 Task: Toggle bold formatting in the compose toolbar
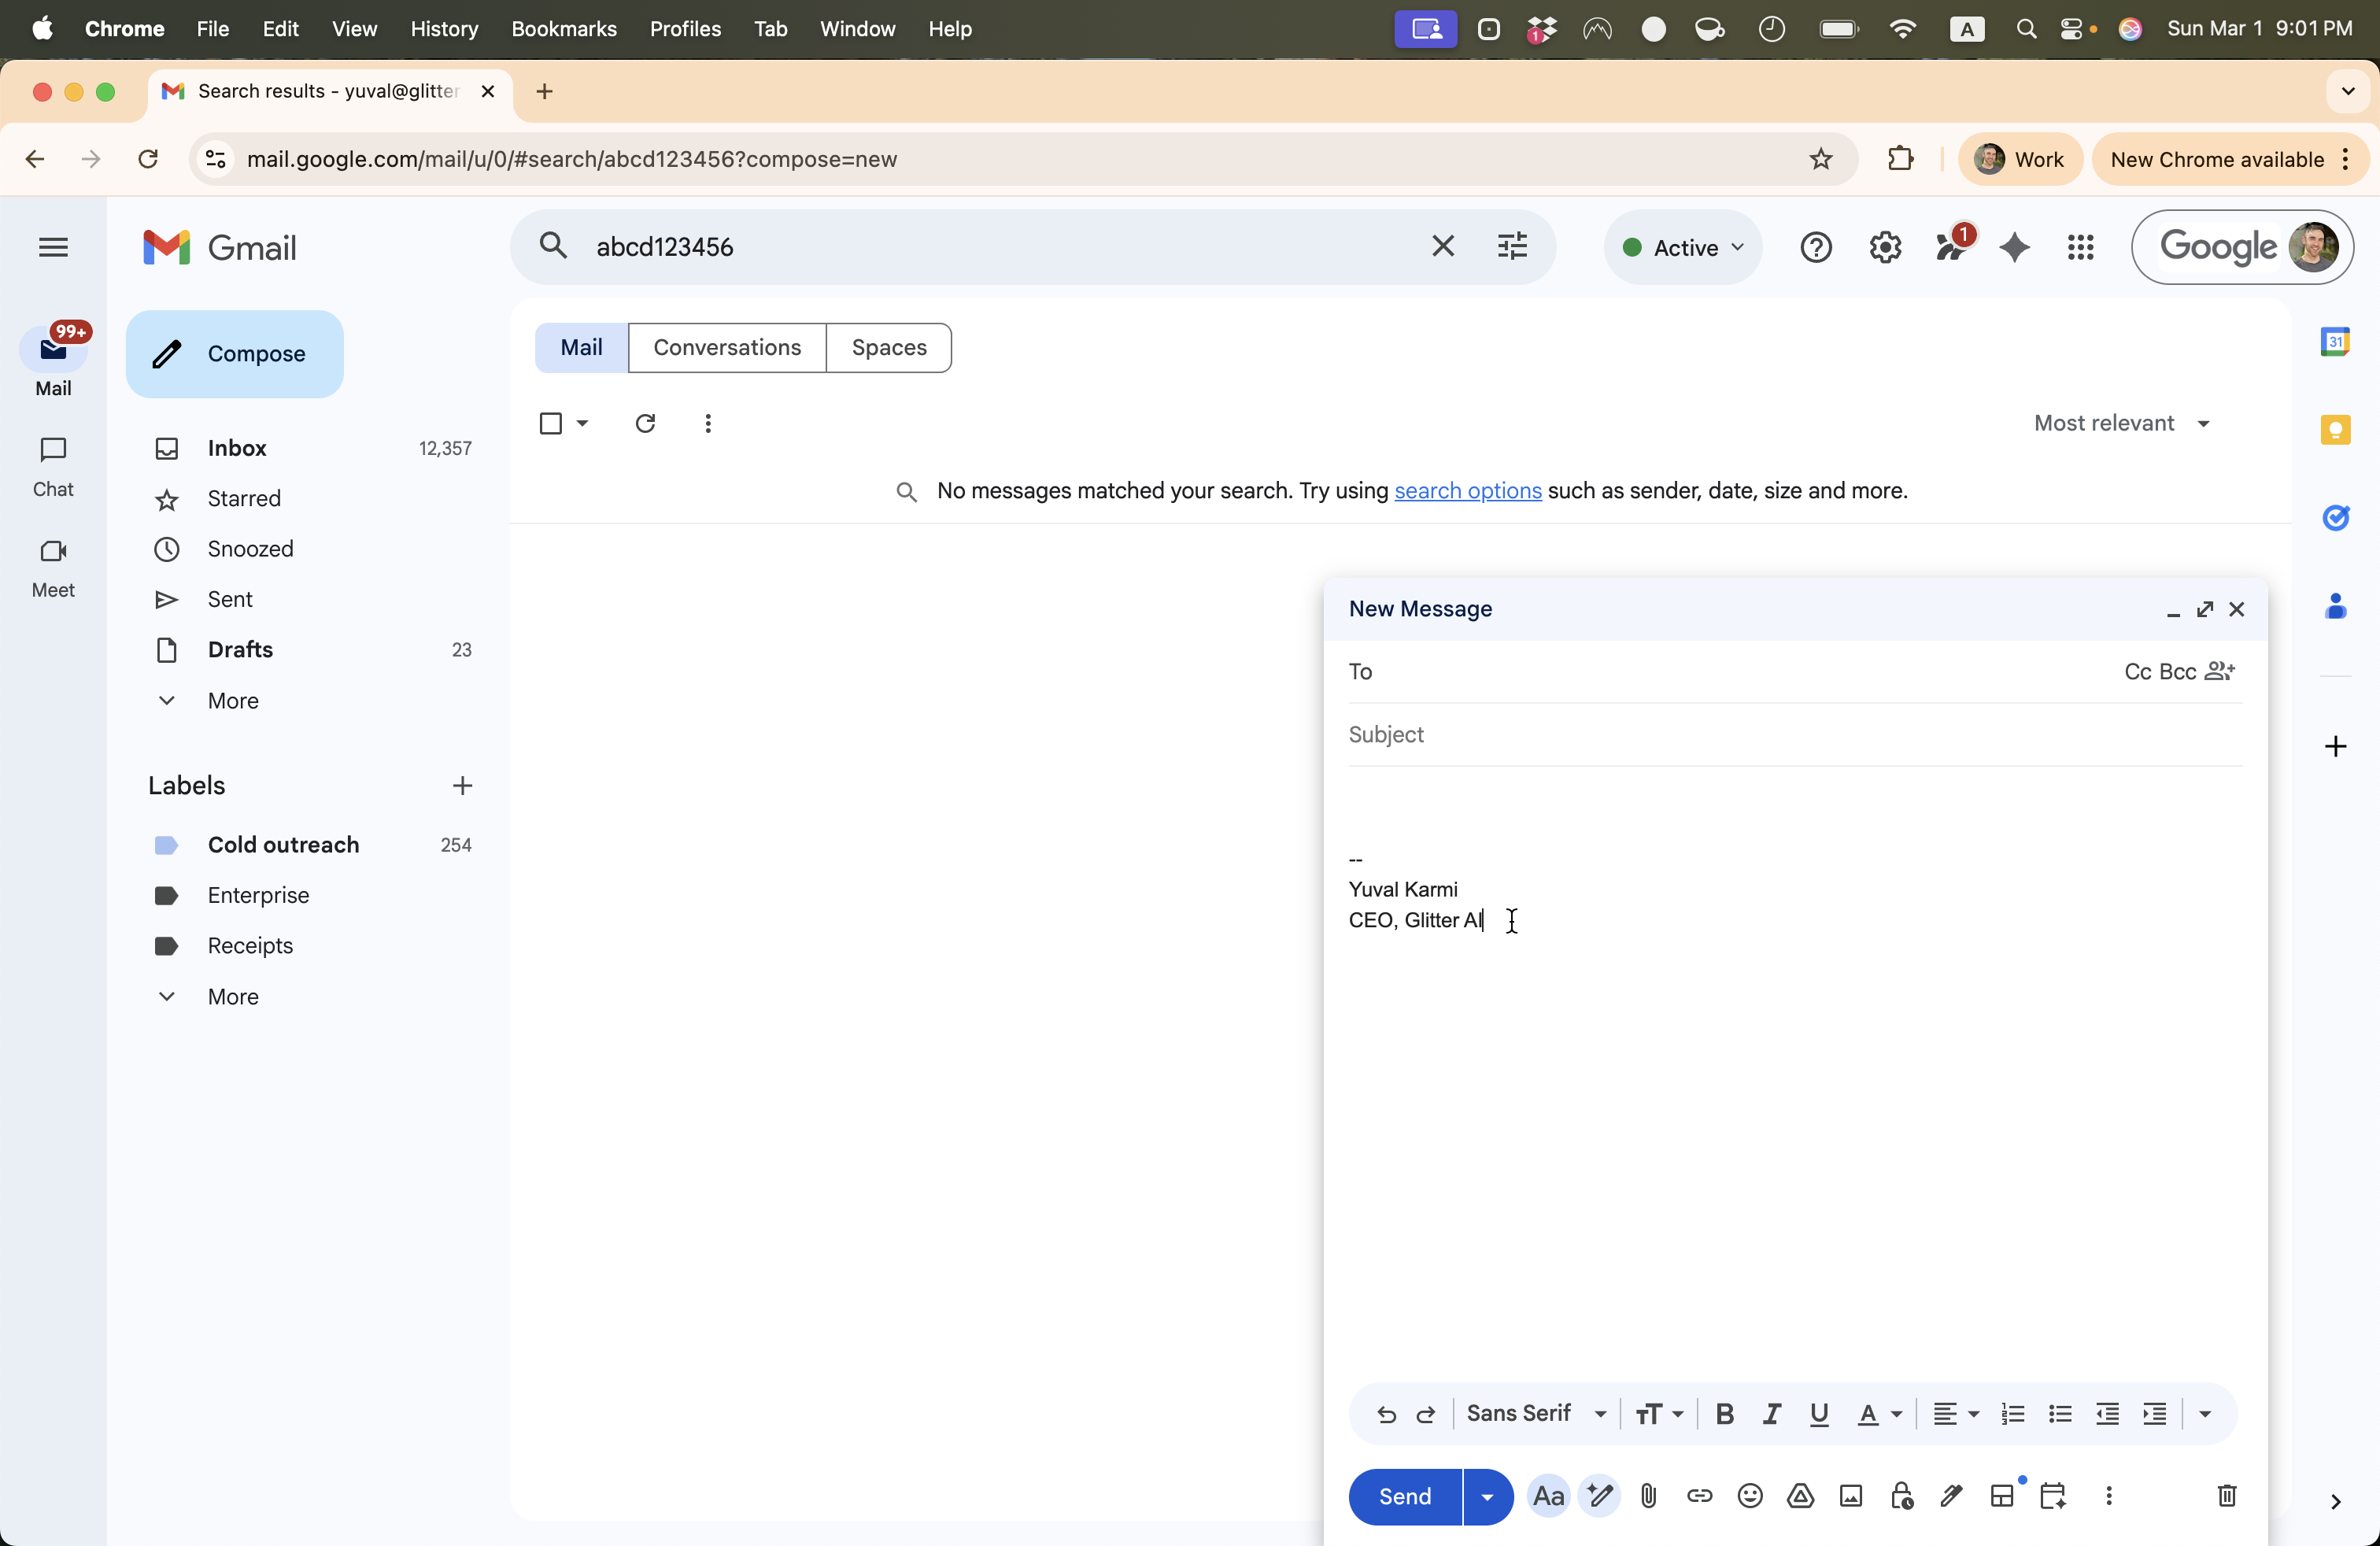coord(1724,1414)
